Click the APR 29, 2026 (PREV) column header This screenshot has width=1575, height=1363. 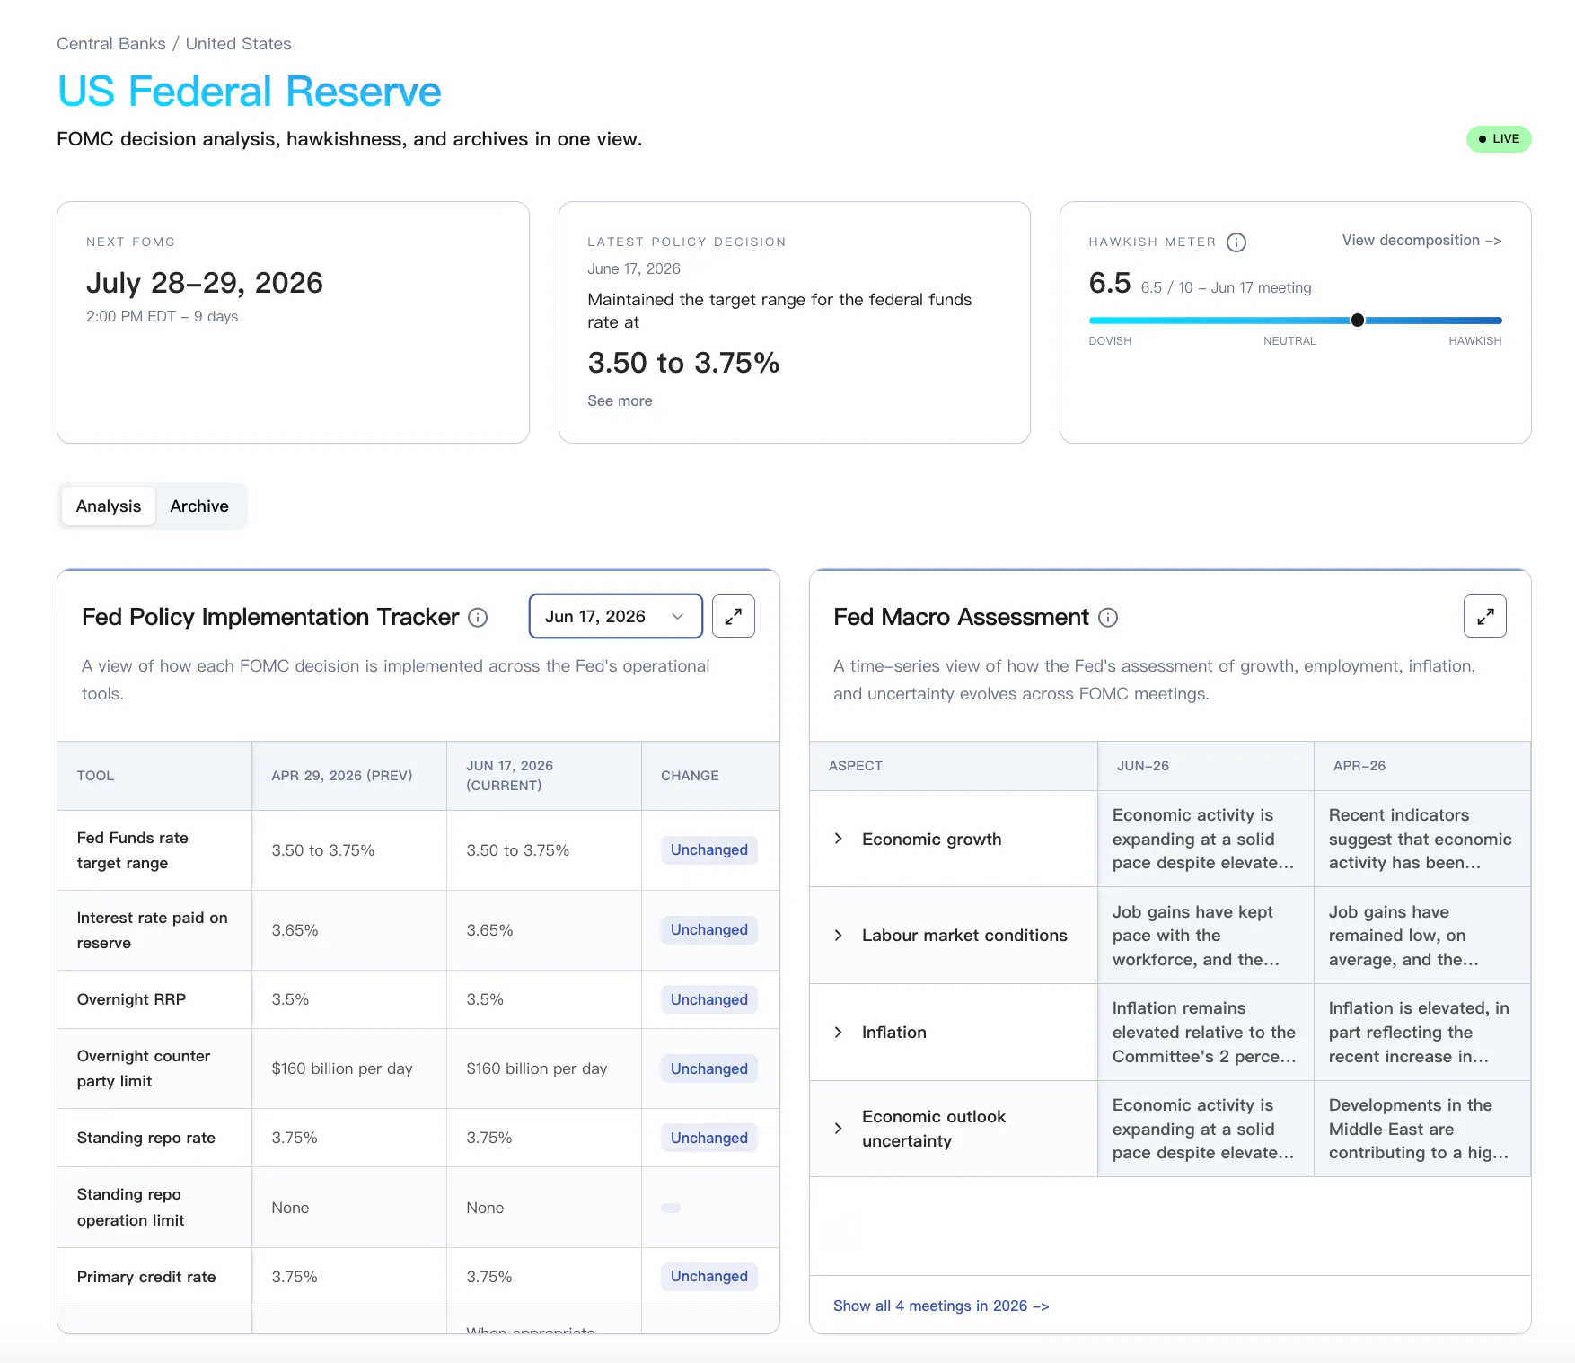[349, 776]
